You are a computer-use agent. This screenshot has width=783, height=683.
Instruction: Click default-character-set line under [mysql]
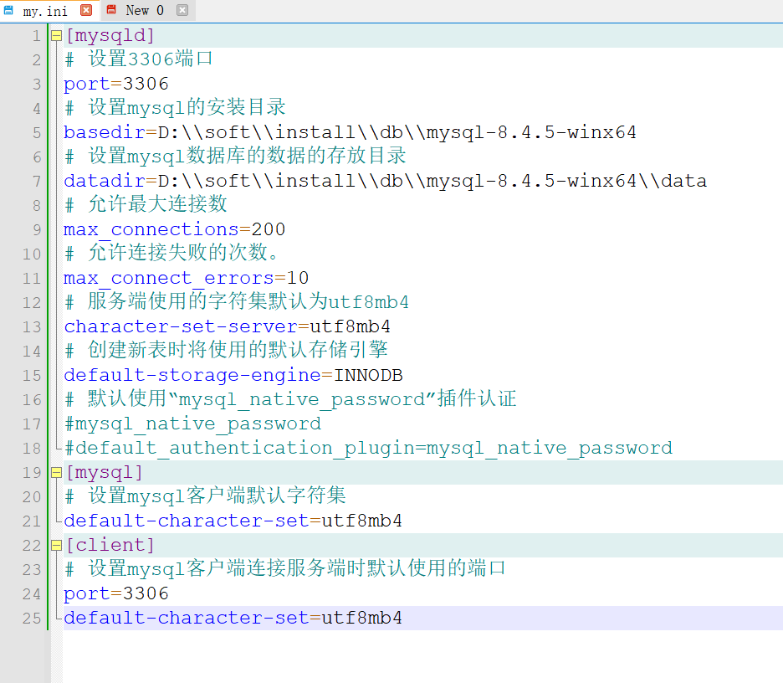[x=233, y=521]
